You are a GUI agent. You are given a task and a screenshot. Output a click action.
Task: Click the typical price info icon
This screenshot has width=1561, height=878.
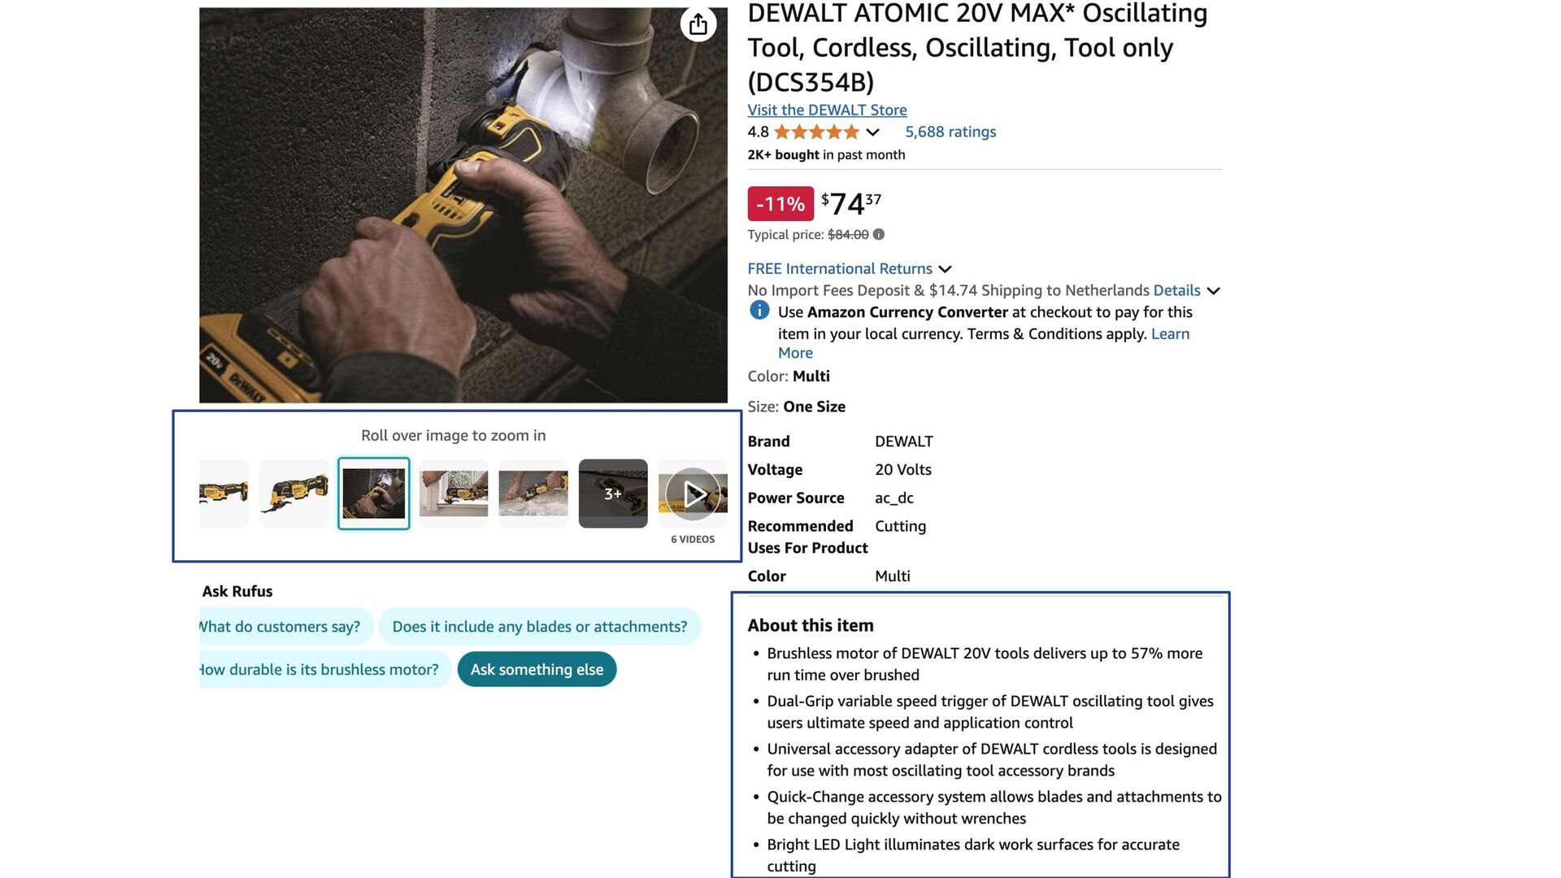[x=879, y=235]
